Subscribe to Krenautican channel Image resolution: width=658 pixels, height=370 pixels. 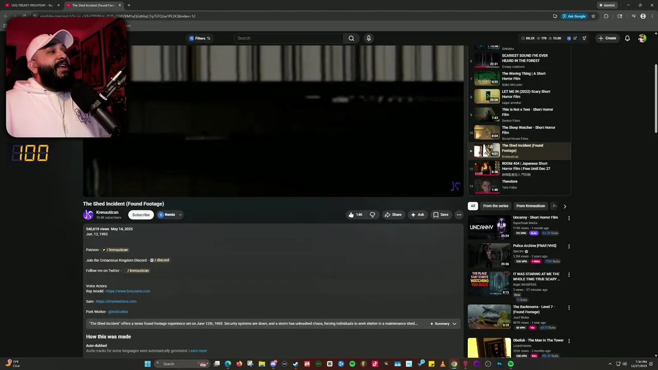[x=141, y=215]
